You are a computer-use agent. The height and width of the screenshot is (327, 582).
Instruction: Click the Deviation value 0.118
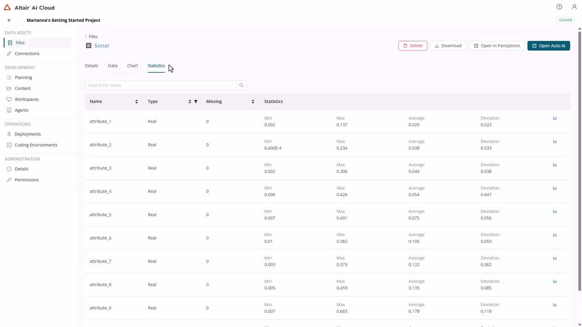486,311
